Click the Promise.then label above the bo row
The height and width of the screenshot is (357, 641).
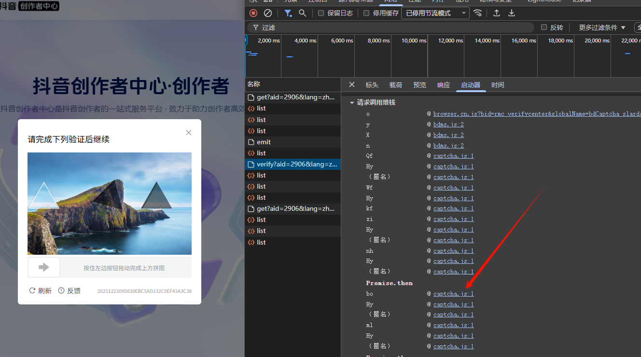(390, 283)
